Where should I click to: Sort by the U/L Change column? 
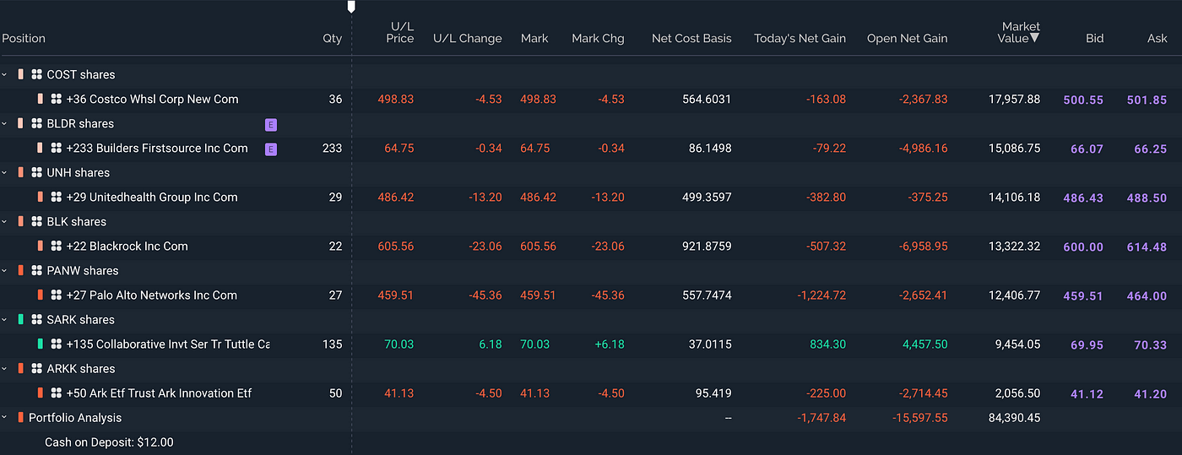(x=468, y=38)
